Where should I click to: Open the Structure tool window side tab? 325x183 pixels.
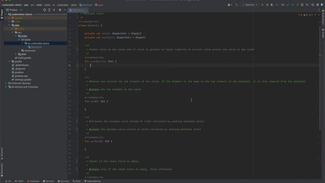pos(2,154)
